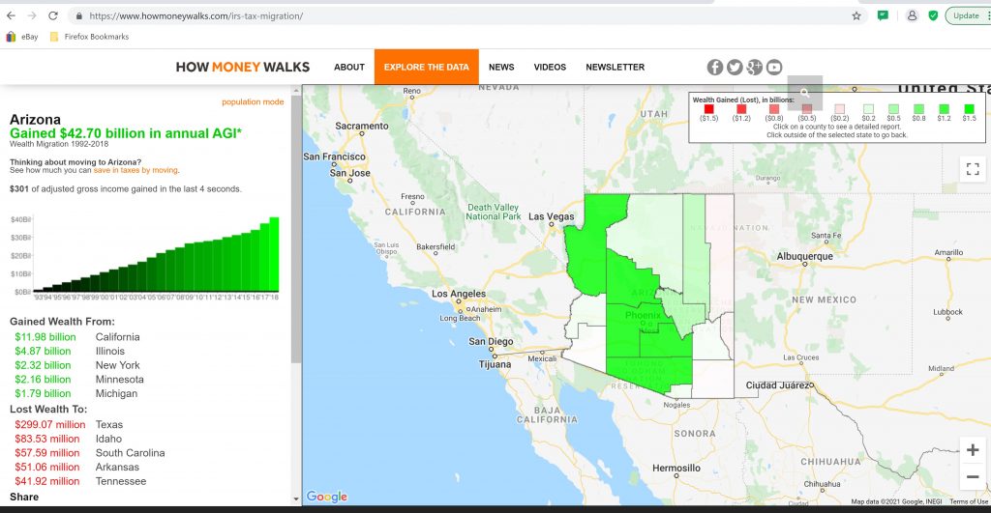Screen dimensions: 991x513
Task: Click the Share heading
Action: (x=24, y=497)
